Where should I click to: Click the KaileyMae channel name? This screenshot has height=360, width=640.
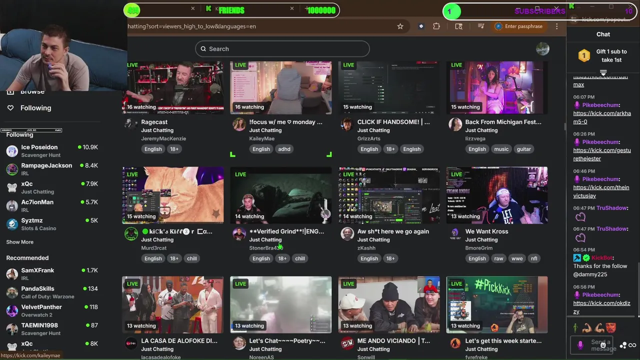(262, 138)
